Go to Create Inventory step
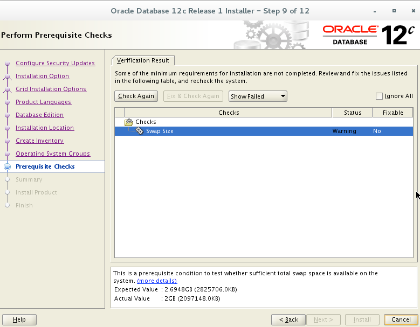 (40, 141)
